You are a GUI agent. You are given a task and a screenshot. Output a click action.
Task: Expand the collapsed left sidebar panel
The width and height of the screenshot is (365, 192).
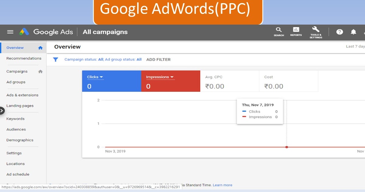[2, 111]
